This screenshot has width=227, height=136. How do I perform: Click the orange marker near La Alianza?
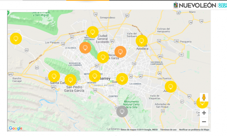[x=85, y=48]
